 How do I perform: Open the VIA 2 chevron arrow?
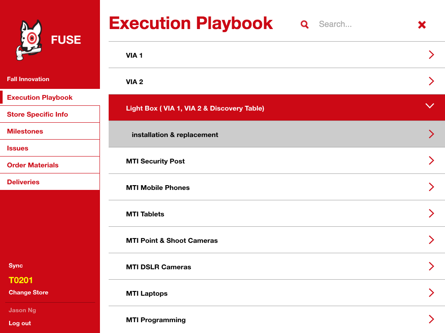point(432,81)
